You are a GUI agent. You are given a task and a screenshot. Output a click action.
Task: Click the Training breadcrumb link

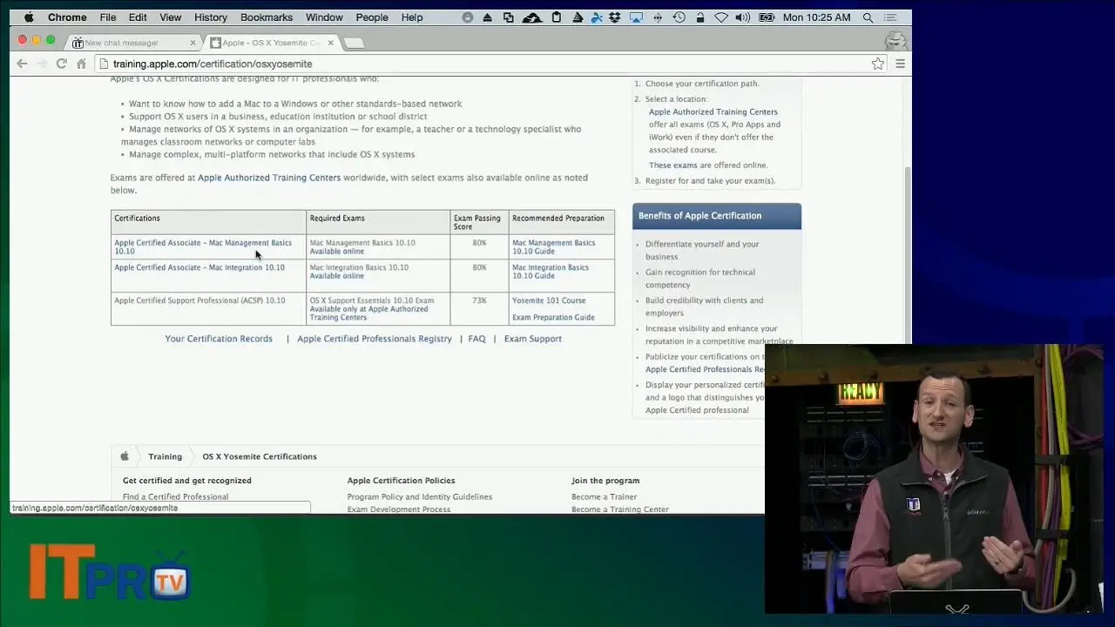165,456
